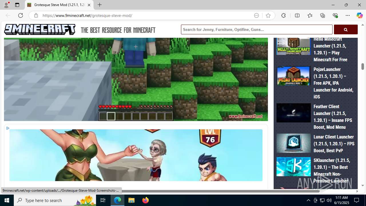Click the address bar URL
Image resolution: width=366 pixels, height=206 pixels.
tap(87, 15)
